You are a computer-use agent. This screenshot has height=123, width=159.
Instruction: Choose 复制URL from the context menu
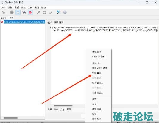(x=96, y=63)
